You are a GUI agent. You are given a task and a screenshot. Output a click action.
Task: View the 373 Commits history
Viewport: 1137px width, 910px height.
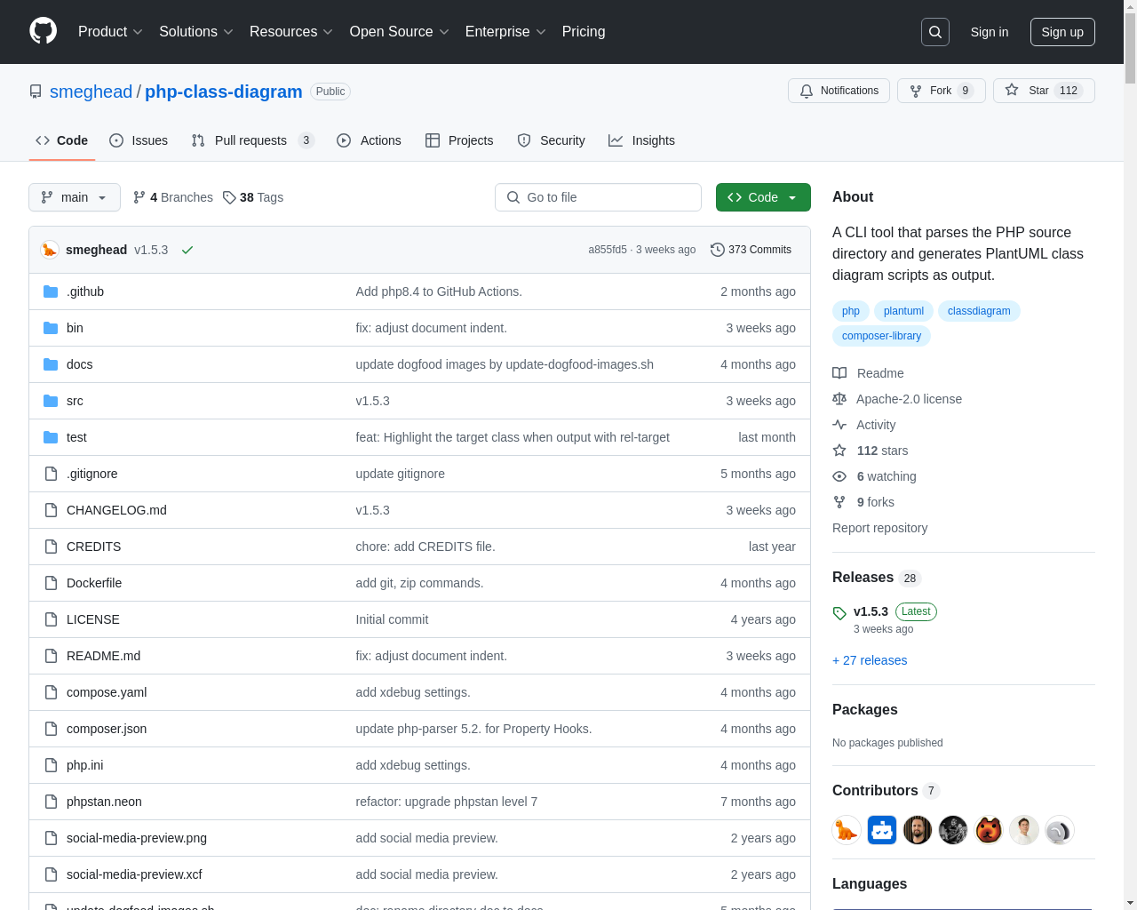coord(751,250)
